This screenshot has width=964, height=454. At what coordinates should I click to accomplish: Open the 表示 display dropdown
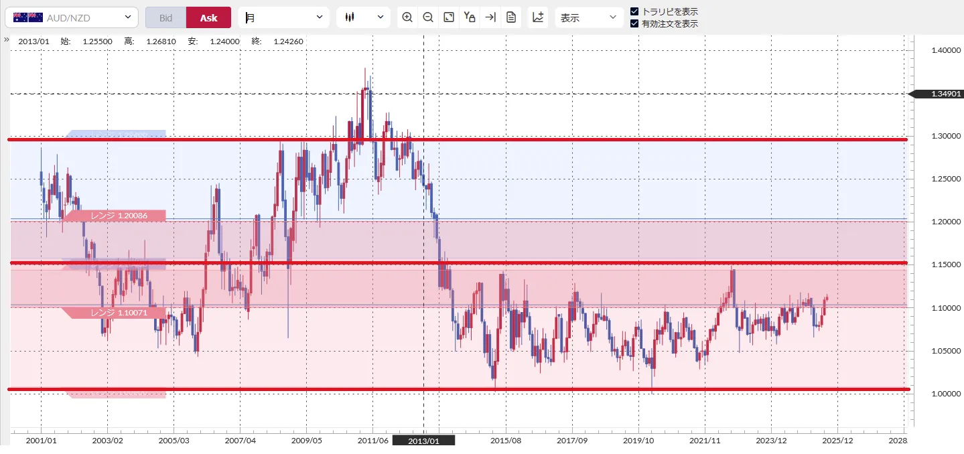[590, 17]
